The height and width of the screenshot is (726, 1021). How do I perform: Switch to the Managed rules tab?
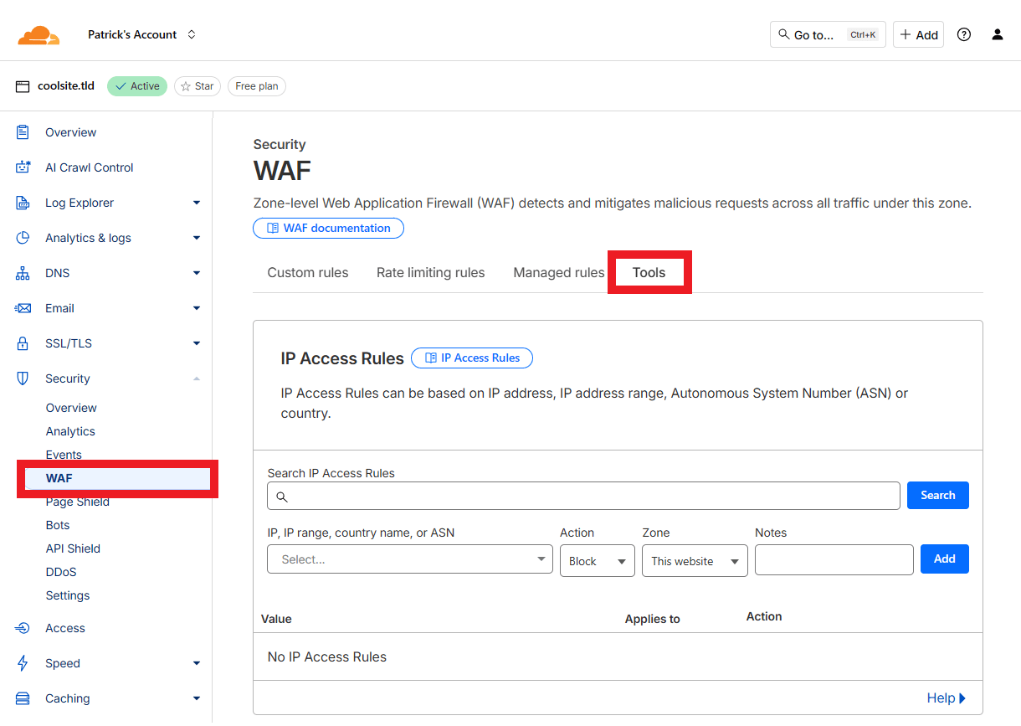[x=558, y=272]
